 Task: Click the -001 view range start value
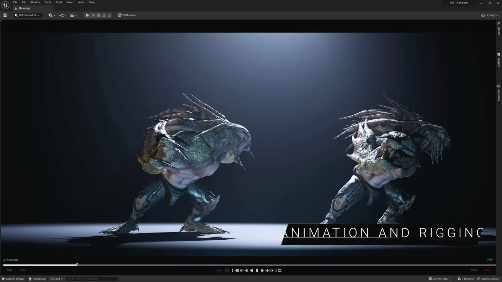23,270
